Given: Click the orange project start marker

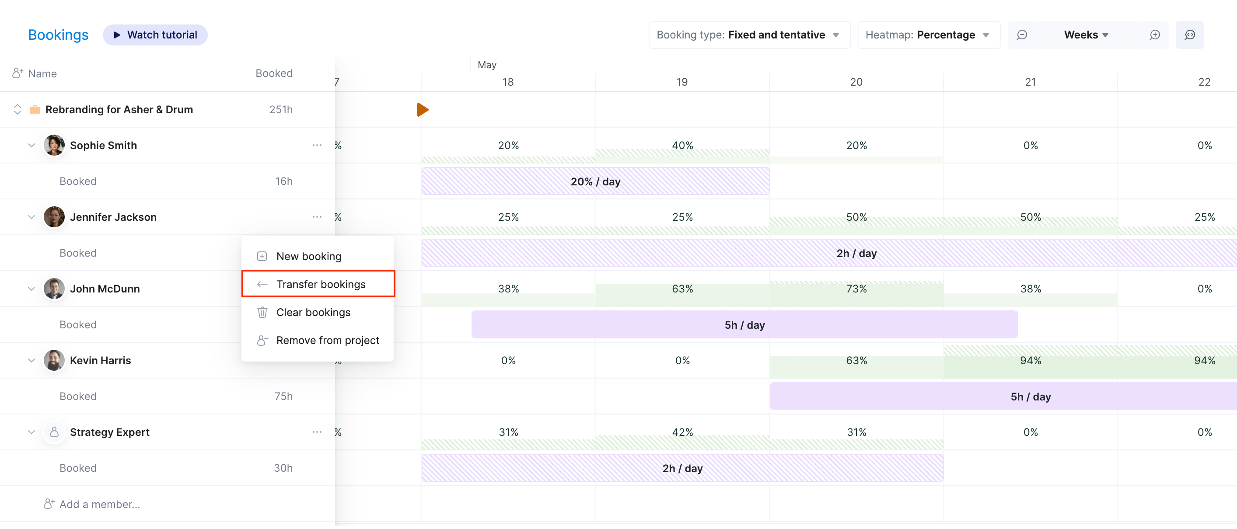Looking at the screenshot, I should (x=423, y=110).
